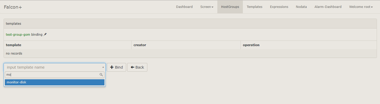Expand the Welcome root user menu
The image size is (380, 104).
[x=361, y=7]
